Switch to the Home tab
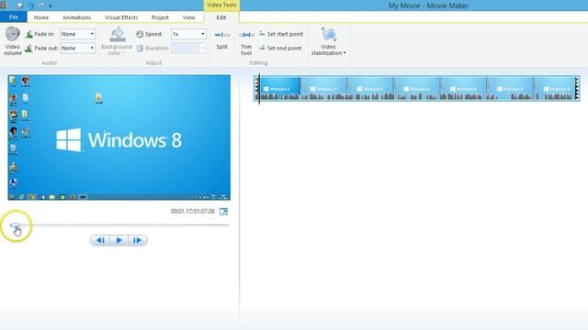The width and height of the screenshot is (588, 330). (x=40, y=17)
